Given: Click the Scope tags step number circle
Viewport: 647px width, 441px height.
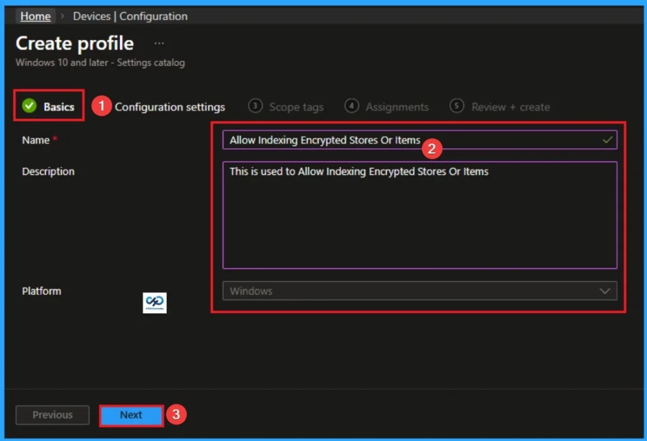Looking at the screenshot, I should tap(255, 106).
